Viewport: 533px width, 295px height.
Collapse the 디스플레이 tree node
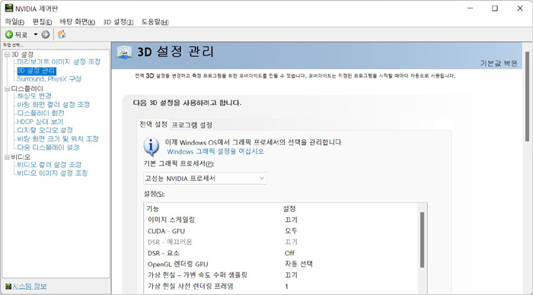[7, 89]
